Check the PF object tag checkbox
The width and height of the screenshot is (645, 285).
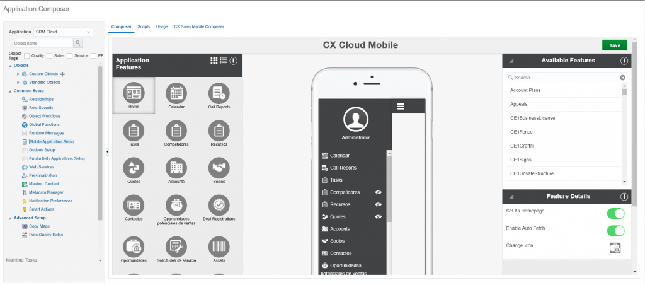(x=93, y=55)
